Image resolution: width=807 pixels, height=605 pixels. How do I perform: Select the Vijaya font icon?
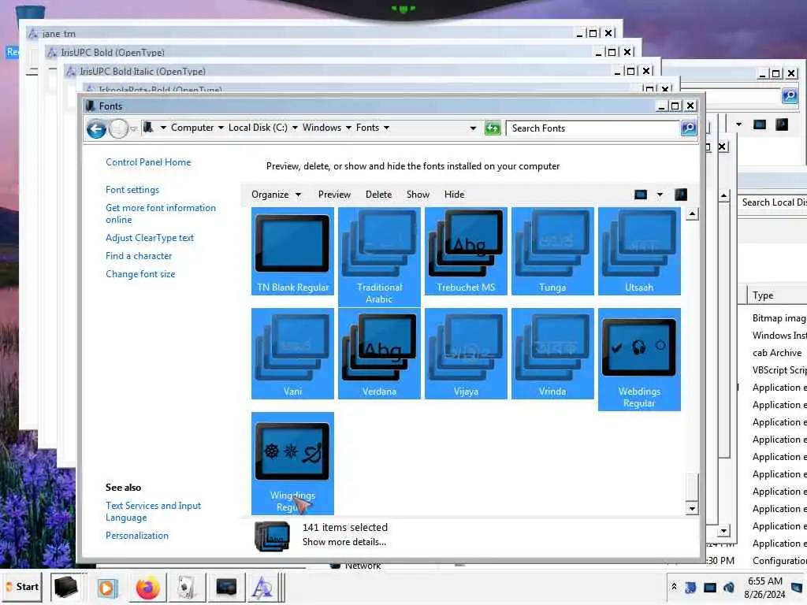pyautogui.click(x=466, y=354)
